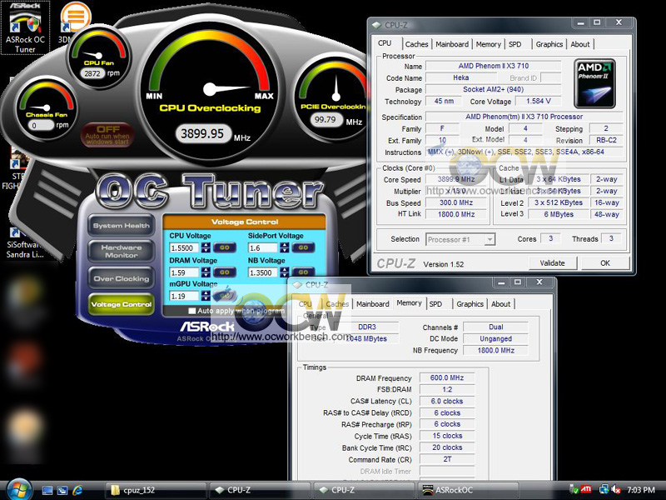
Task: Open the System Health section in OC Tuner
Action: pos(121,226)
